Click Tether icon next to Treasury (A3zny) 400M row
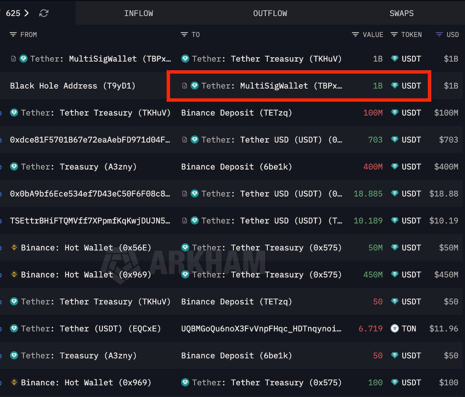465x397 pixels. tap(14, 167)
